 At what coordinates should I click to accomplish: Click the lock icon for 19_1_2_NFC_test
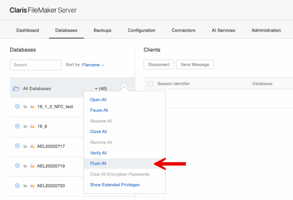[x=32, y=106]
